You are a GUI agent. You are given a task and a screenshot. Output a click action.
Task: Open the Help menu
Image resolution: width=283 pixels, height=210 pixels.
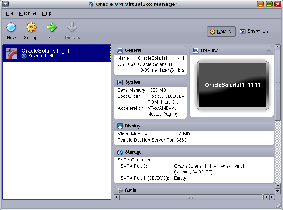click(x=47, y=13)
